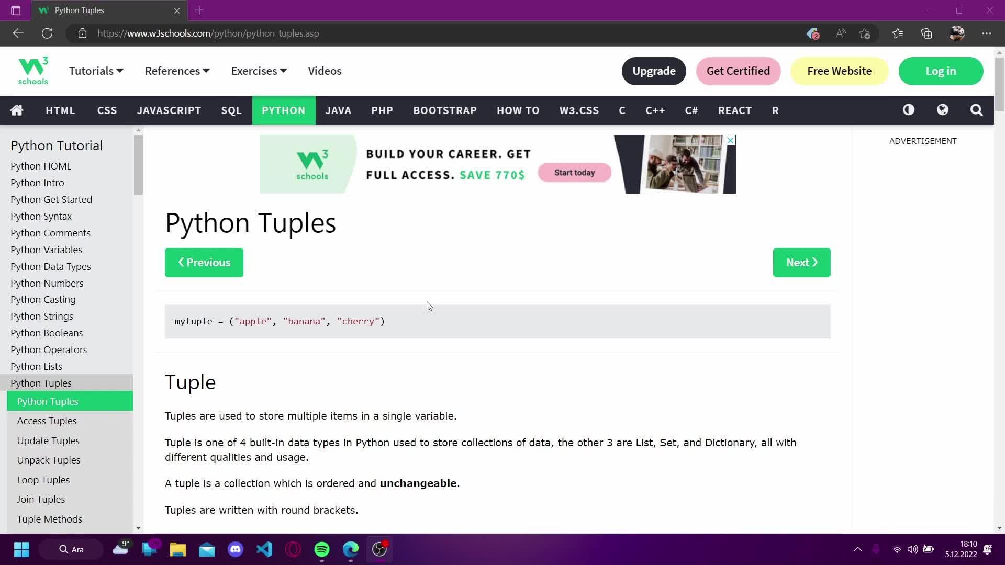Select the REACT tab
This screenshot has height=565, width=1005.
point(735,110)
